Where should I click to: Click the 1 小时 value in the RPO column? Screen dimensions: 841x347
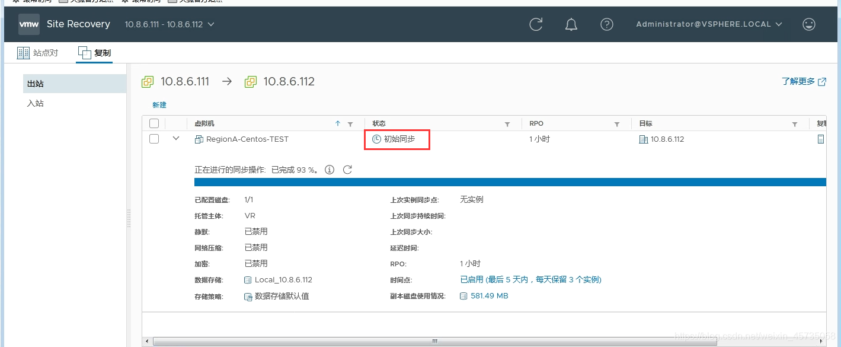point(539,139)
